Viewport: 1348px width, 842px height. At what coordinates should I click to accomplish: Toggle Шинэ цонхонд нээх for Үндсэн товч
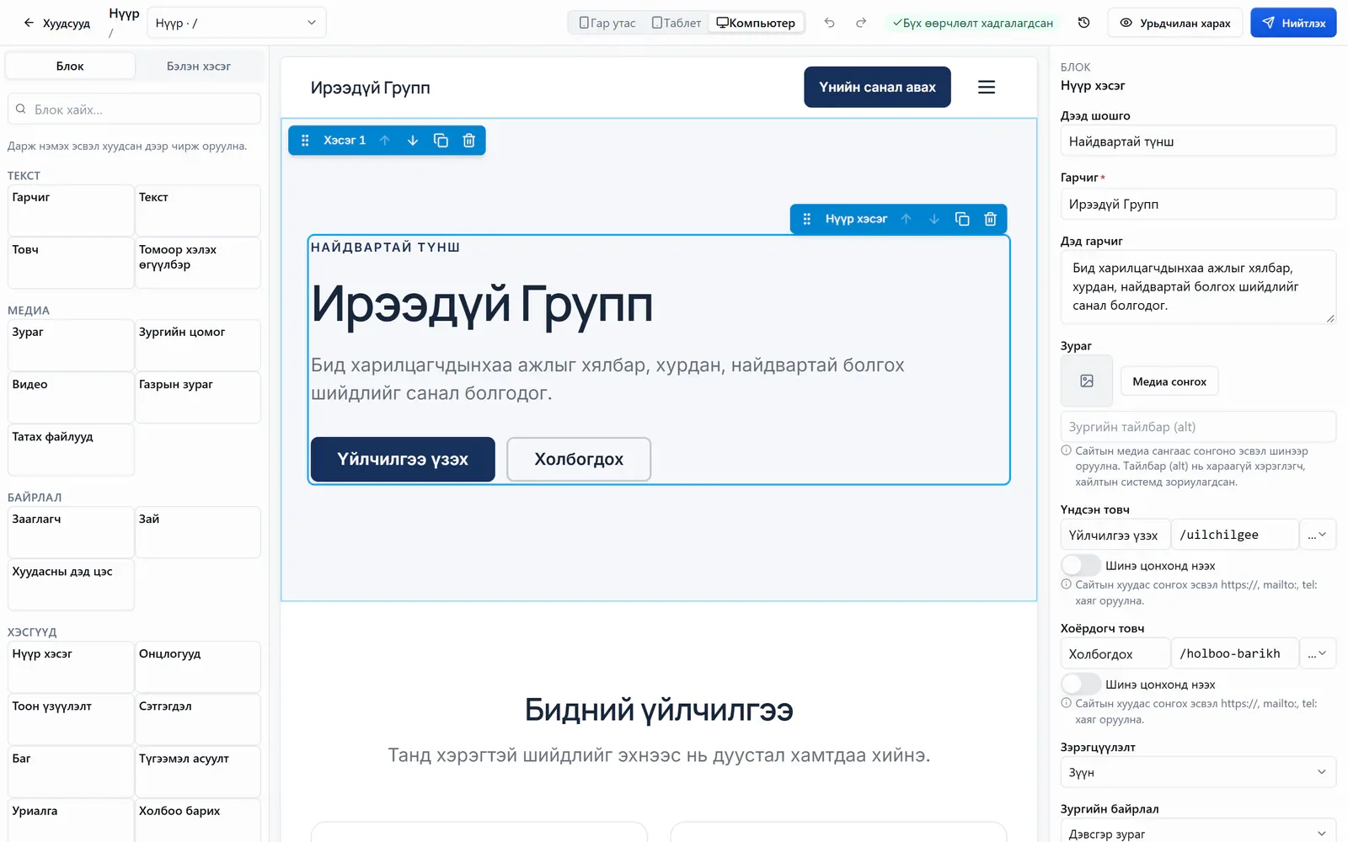click(x=1081, y=565)
